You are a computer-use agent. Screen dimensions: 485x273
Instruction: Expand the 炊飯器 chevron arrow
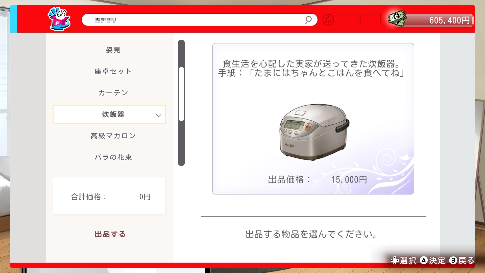click(x=158, y=116)
